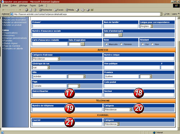180x134 pixels.
Task: Open the Statuts légaux link
Action: point(11,43)
